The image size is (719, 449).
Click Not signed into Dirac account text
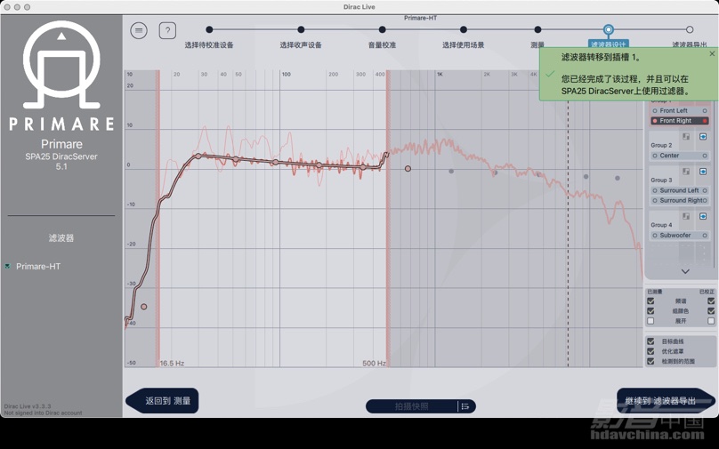[x=43, y=413]
